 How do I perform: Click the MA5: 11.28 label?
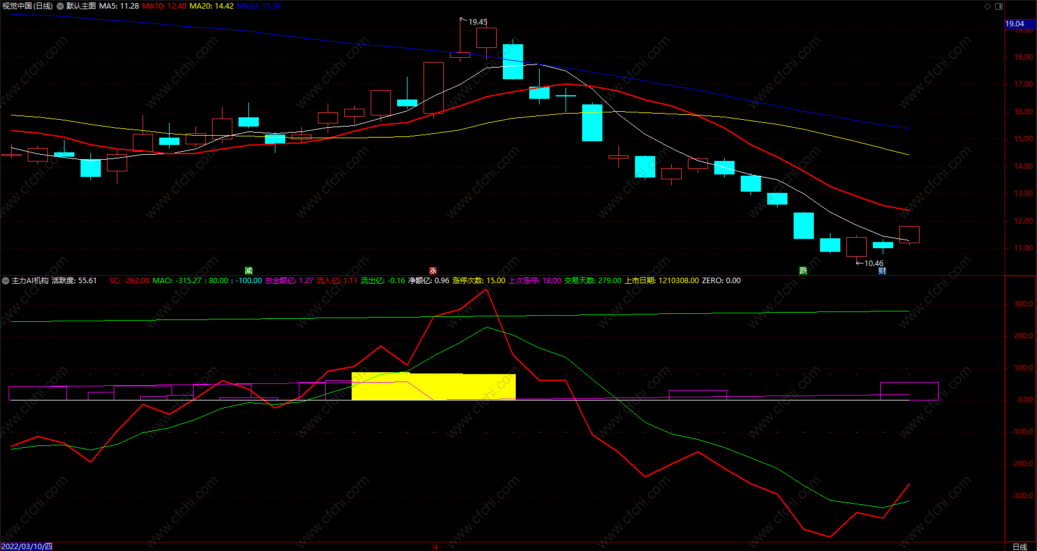coord(119,6)
